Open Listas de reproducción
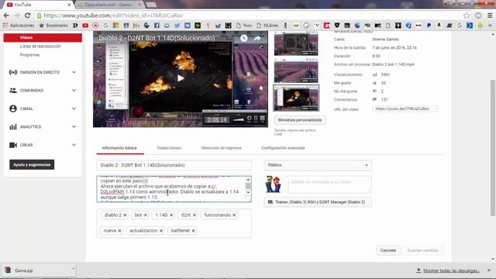This screenshot has height=279, width=496. pyautogui.click(x=40, y=46)
